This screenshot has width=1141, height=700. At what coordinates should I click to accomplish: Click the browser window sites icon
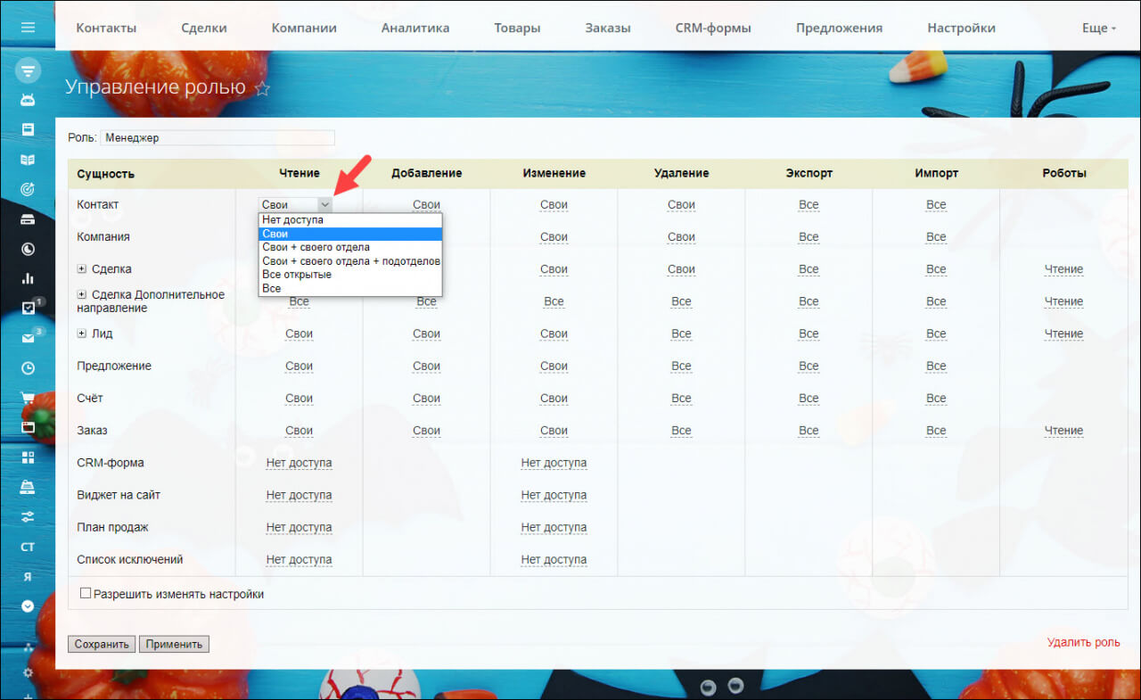(x=28, y=427)
